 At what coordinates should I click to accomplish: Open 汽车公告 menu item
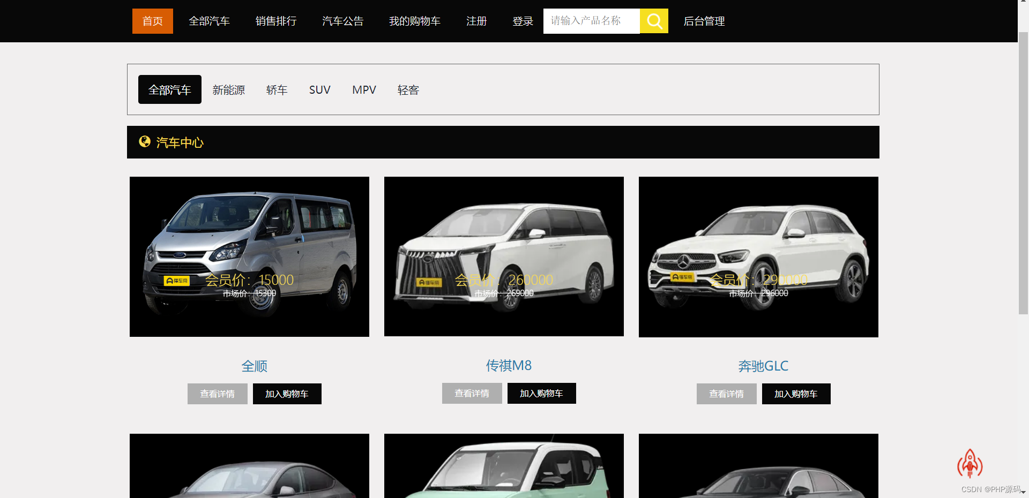[343, 21]
